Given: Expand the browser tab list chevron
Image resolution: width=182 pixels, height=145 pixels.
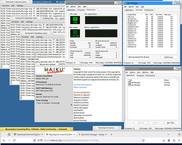Looking at the screenshot, I should [168, 134].
